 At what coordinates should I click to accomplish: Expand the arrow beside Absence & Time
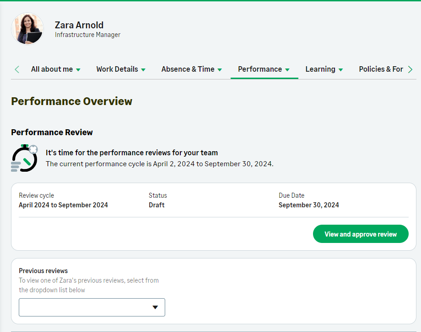[220, 70]
